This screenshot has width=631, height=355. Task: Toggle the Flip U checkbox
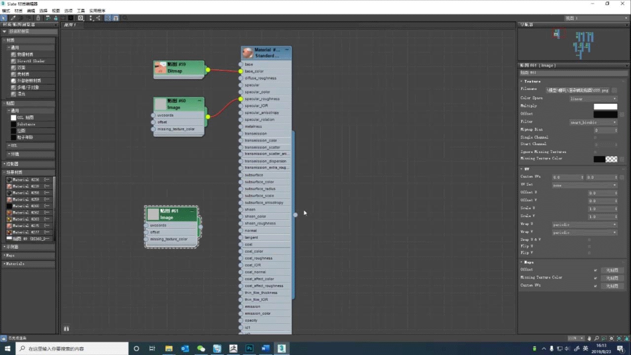tap(589, 246)
